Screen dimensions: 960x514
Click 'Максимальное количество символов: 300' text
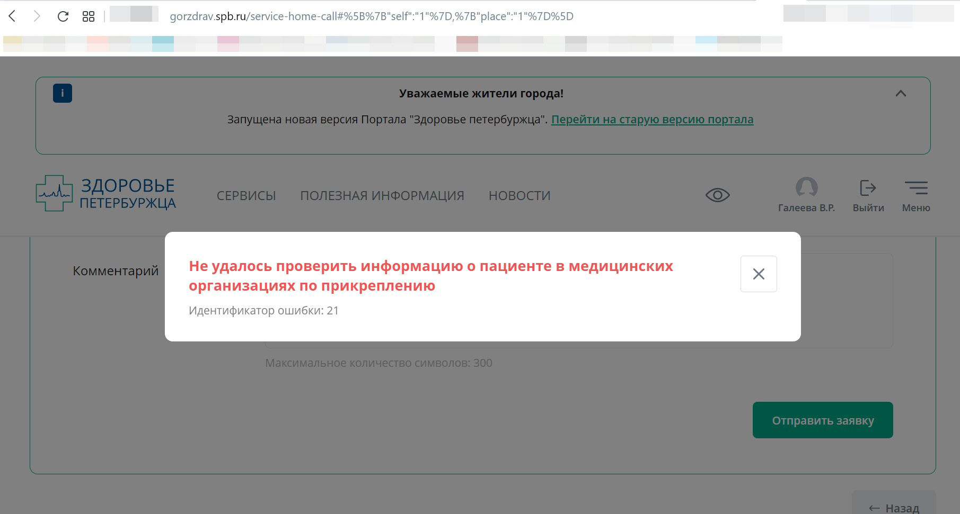pyautogui.click(x=378, y=363)
